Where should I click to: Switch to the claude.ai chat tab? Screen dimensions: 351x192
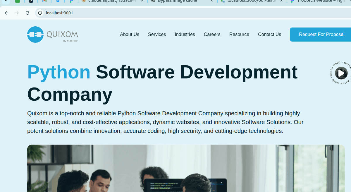[113, 1]
